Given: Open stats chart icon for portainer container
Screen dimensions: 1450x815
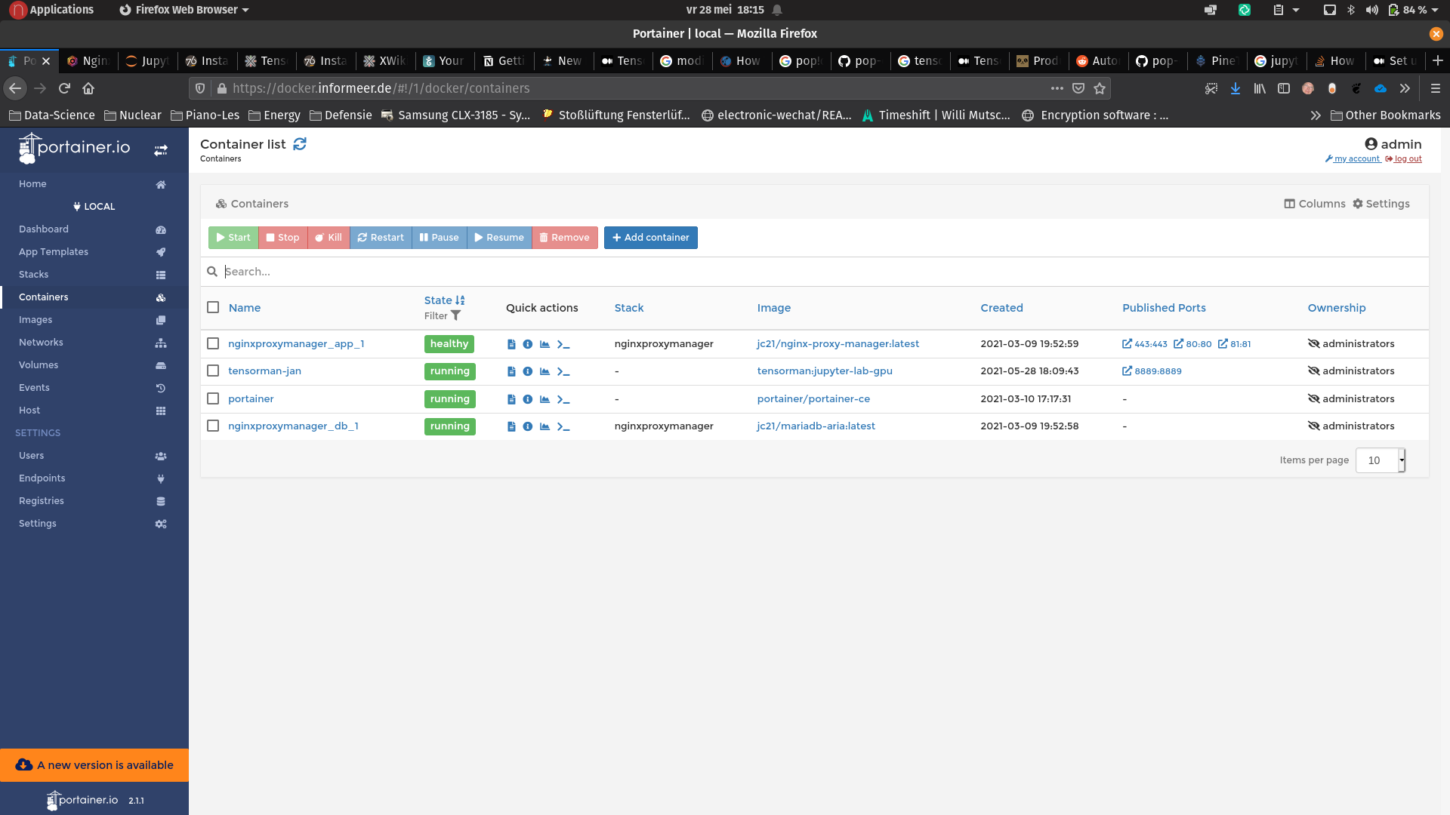Looking at the screenshot, I should click(x=545, y=399).
